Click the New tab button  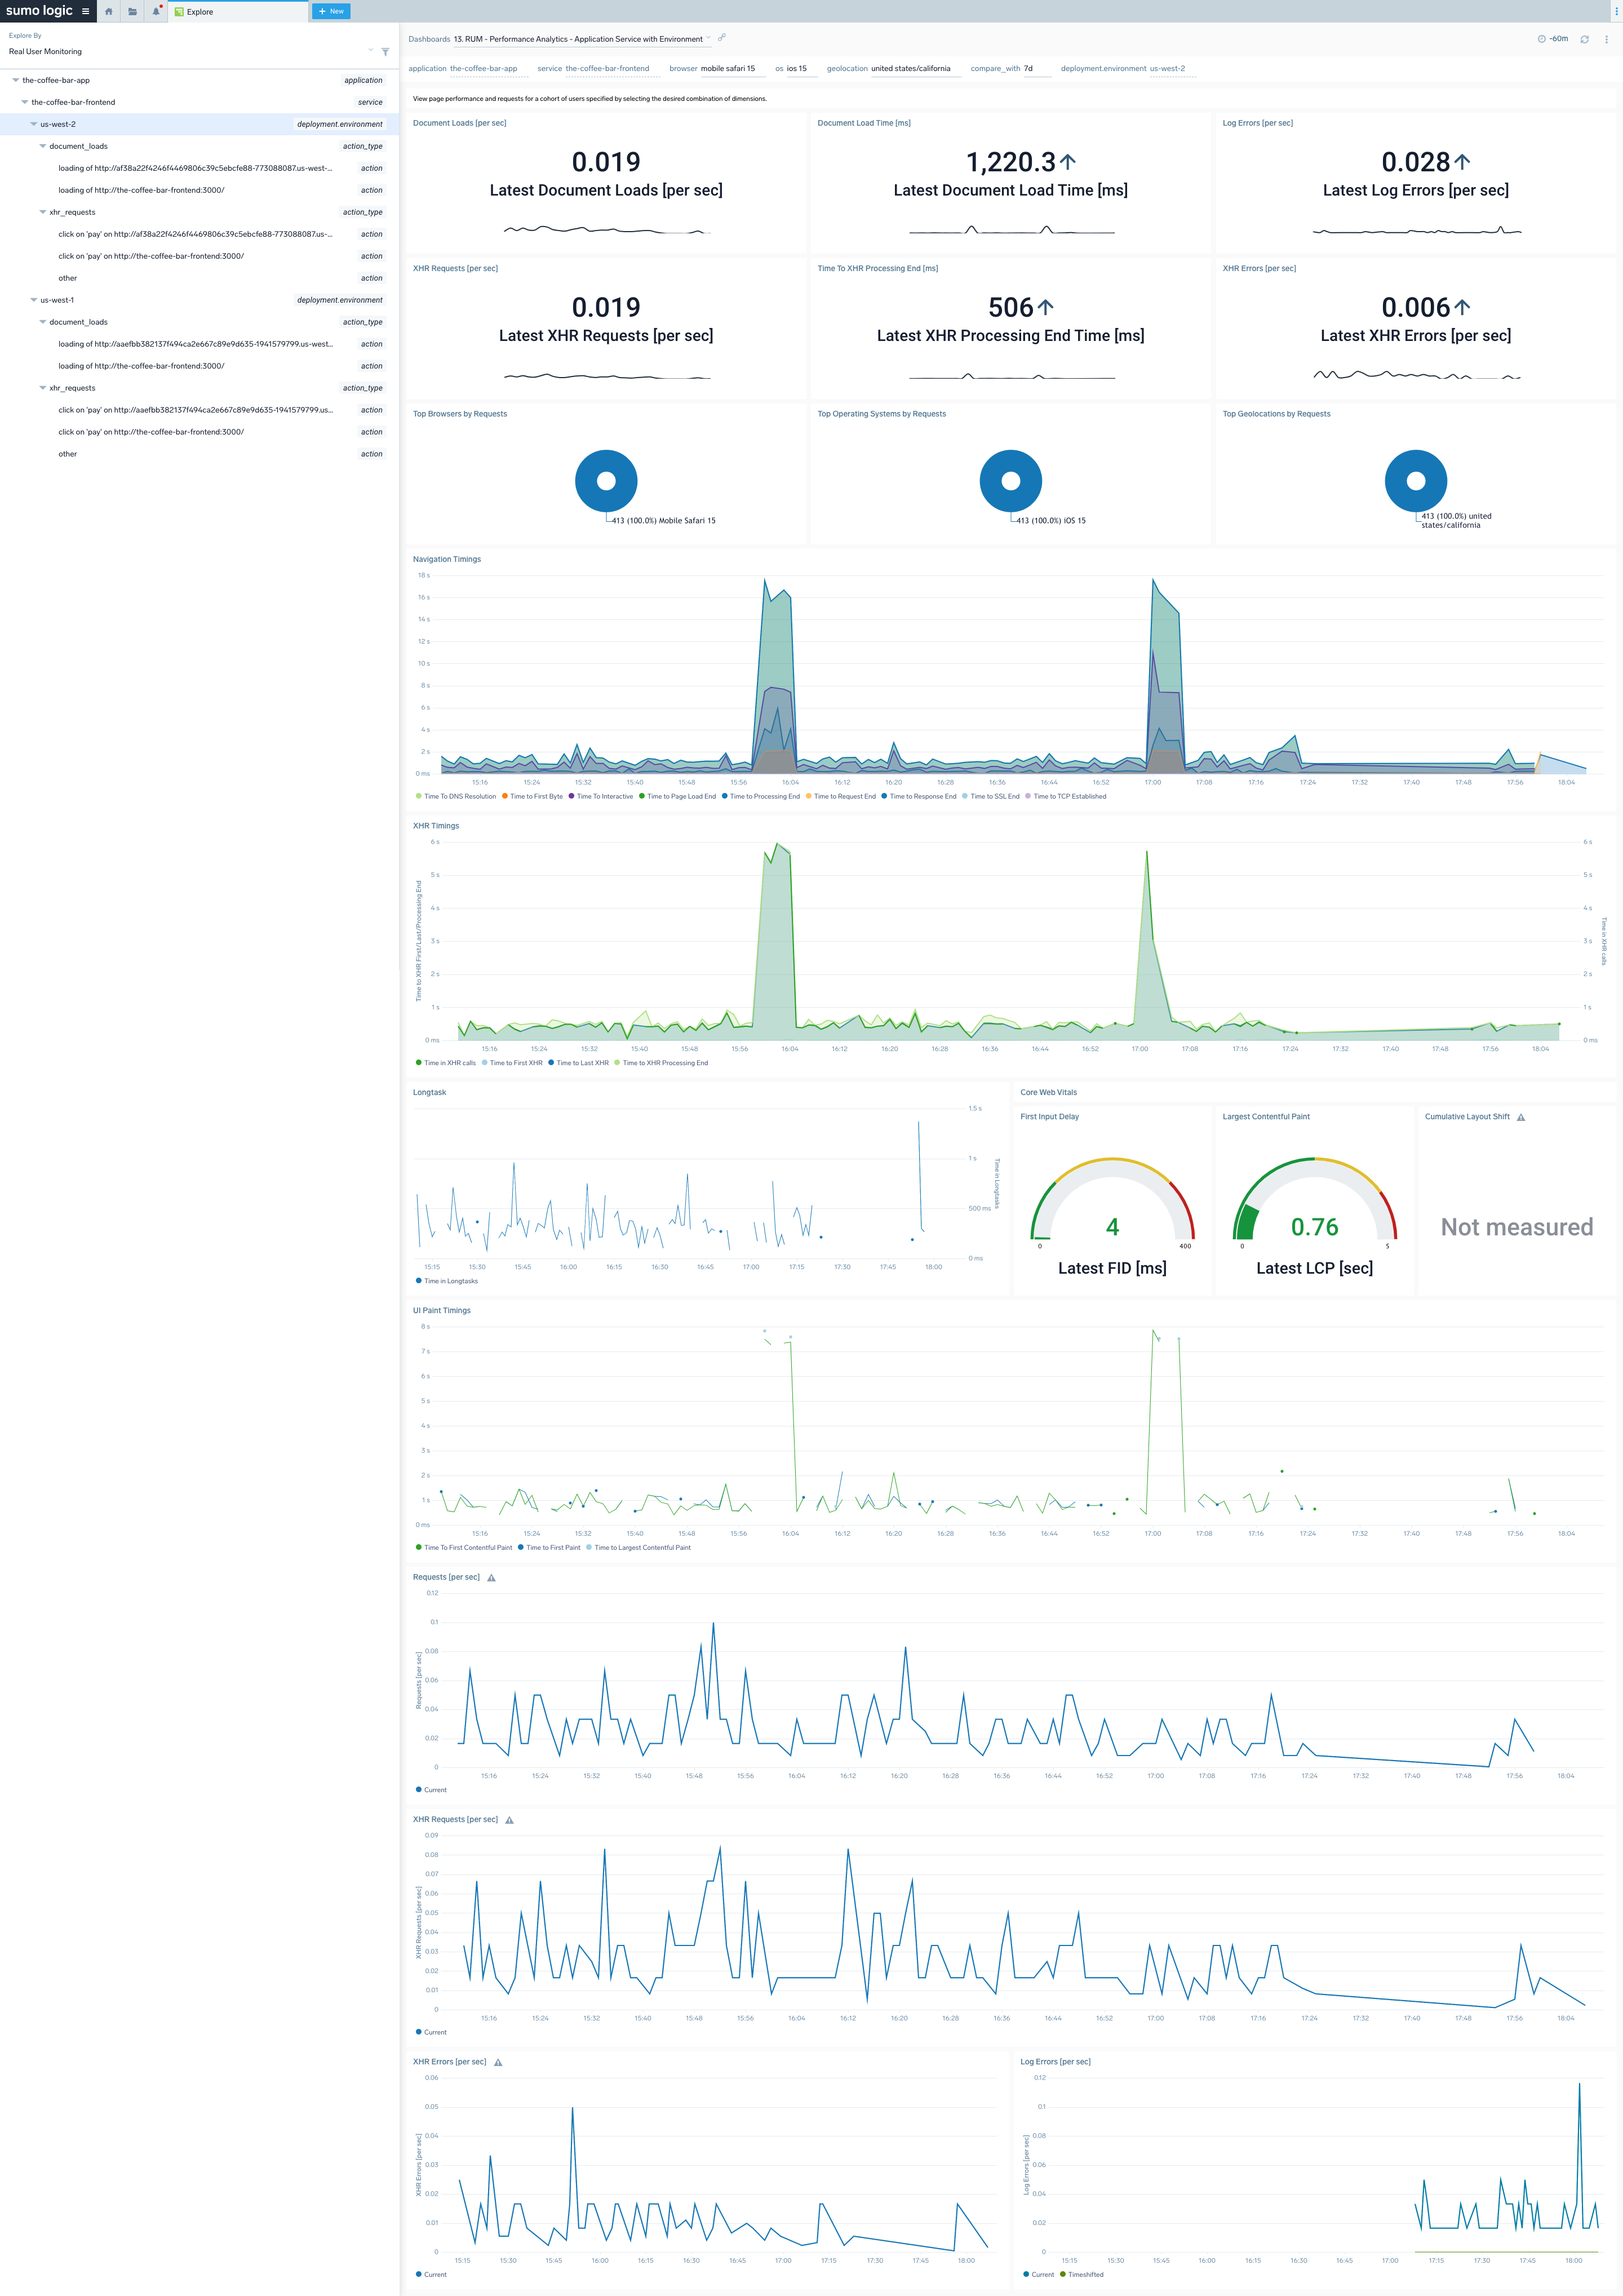331,11
